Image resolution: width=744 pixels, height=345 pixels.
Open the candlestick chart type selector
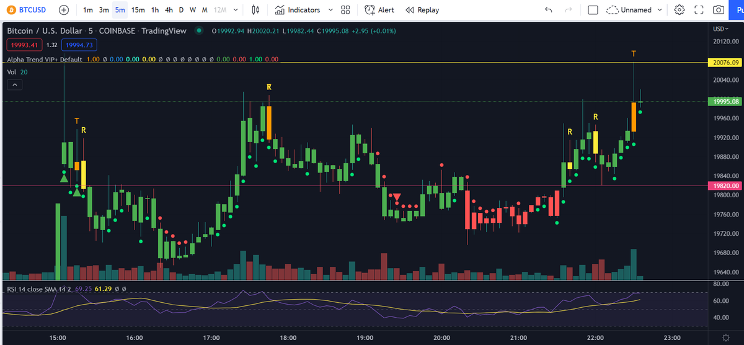coord(257,10)
